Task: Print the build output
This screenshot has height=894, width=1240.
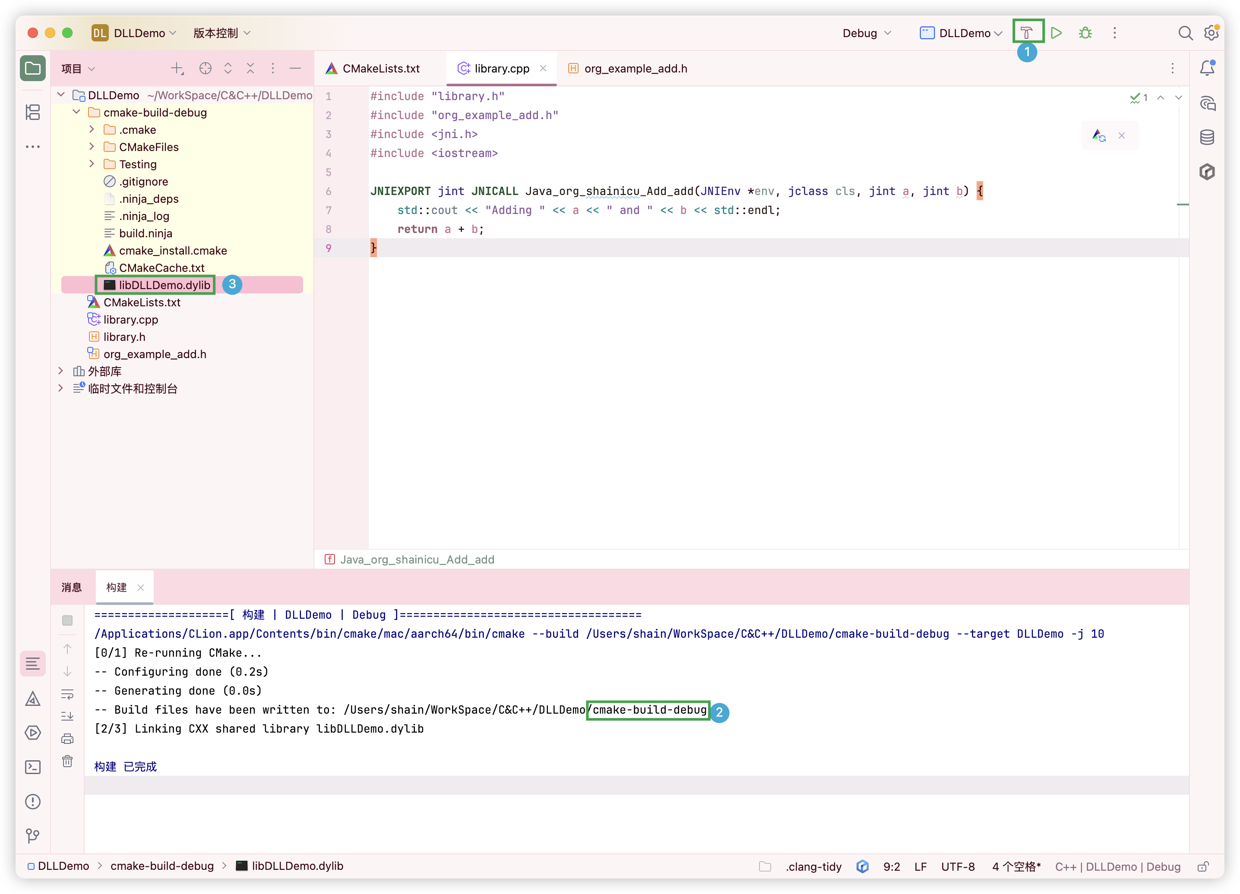Action: pos(67,739)
